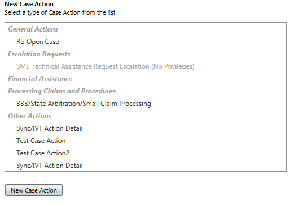303x205 pixels.
Task: Click the Processing Claims and Procedures header
Action: tap(62, 91)
